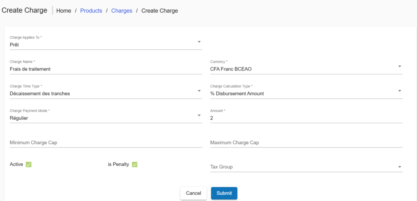The image size is (417, 201).
Task: Click the Currency field's dropdown arrow icon
Action: pos(399,66)
